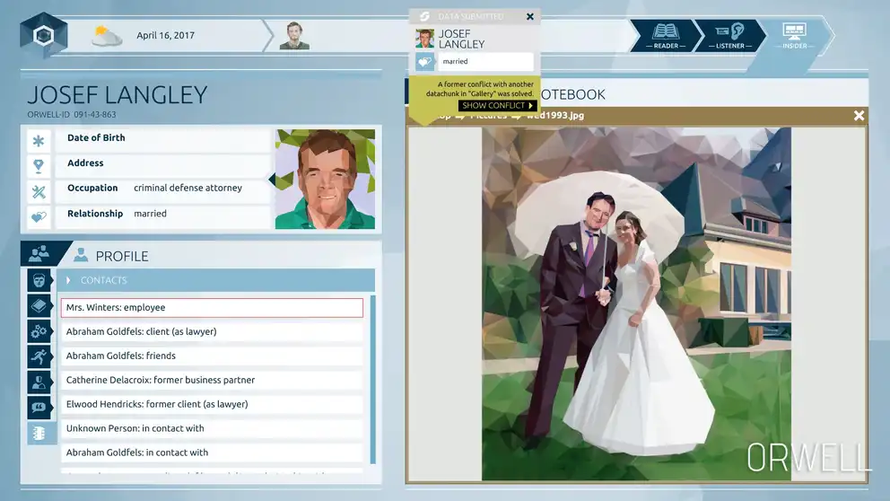Open the face/identity profile category icon
This screenshot has width=890, height=501.
[x=39, y=281]
